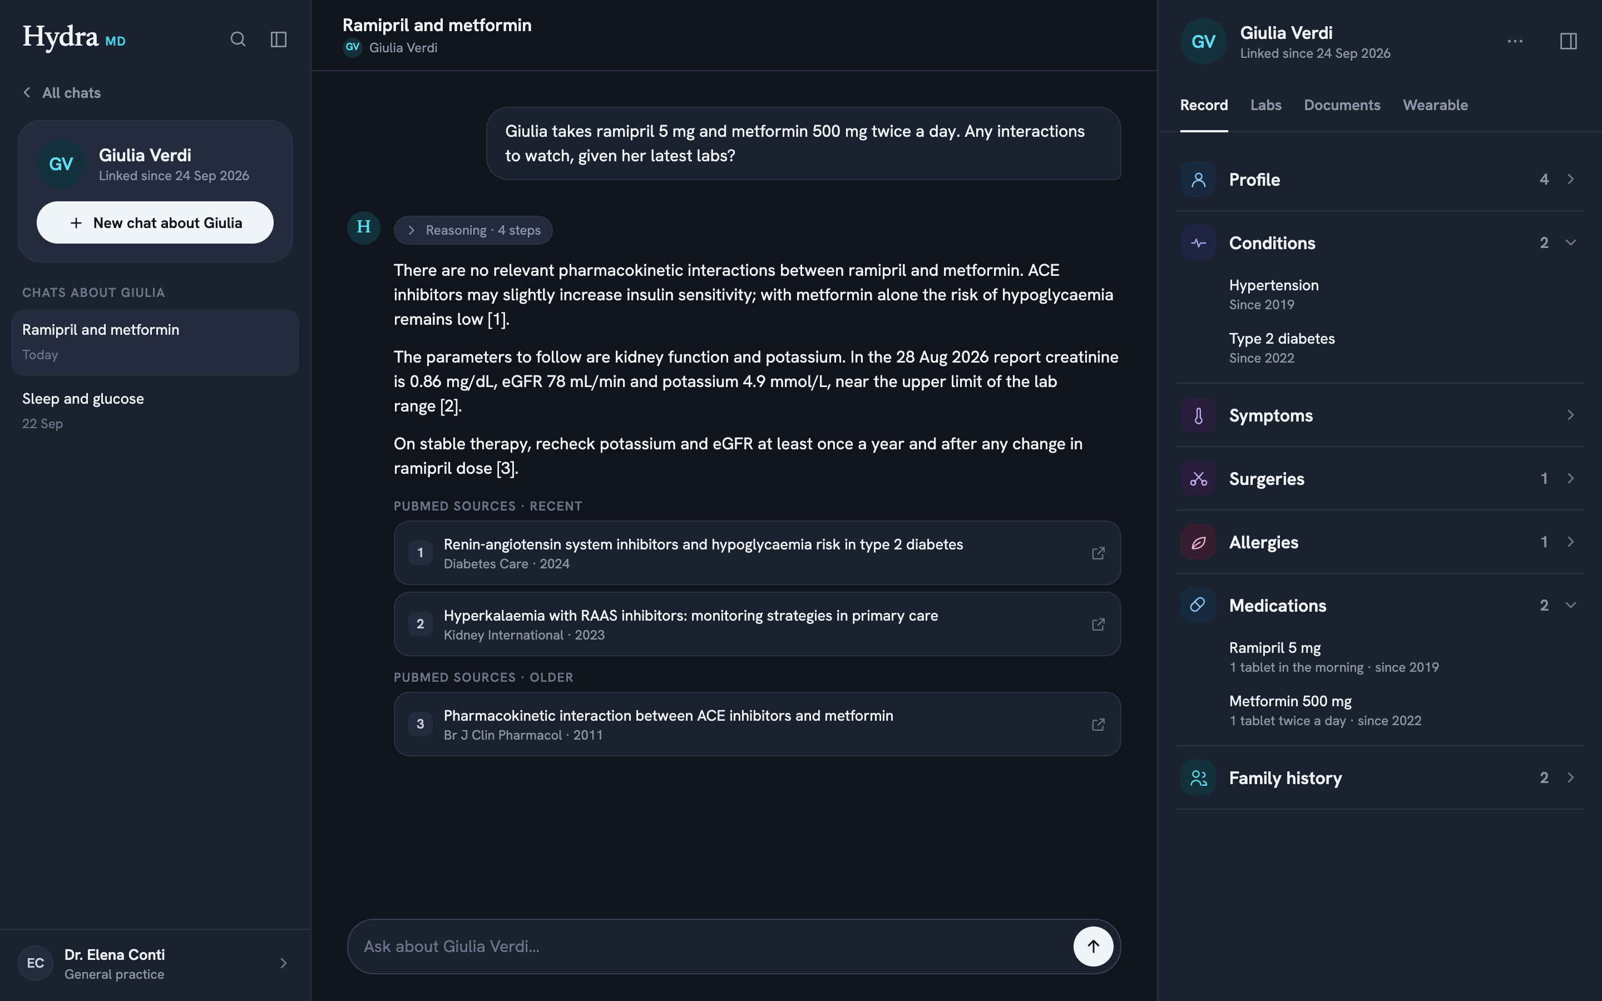The height and width of the screenshot is (1001, 1602).
Task: Collapse the Medications section chevron
Action: tap(1570, 605)
